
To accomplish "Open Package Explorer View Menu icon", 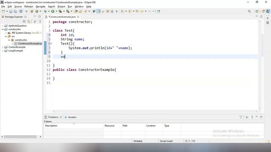I will [x=40, y=22].
